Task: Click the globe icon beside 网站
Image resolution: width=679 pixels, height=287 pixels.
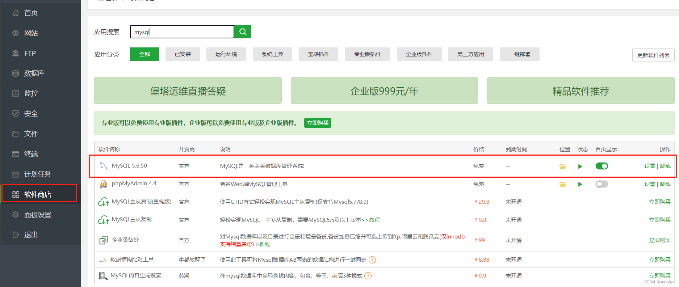Action: pyautogui.click(x=16, y=33)
